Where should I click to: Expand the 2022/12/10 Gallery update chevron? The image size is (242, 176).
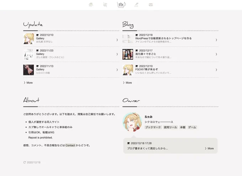(x=117, y=40)
